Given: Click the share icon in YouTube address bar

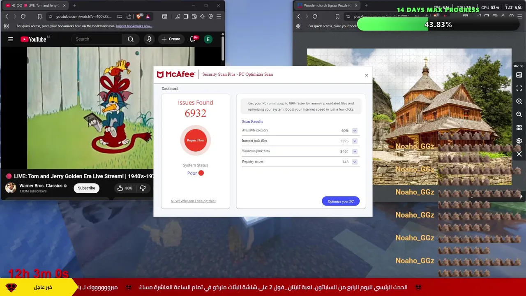Looking at the screenshot, I should coord(129,16).
